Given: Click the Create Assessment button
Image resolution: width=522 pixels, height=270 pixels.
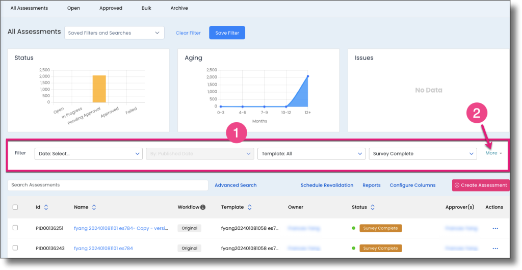Looking at the screenshot, I should pyautogui.click(x=481, y=185).
